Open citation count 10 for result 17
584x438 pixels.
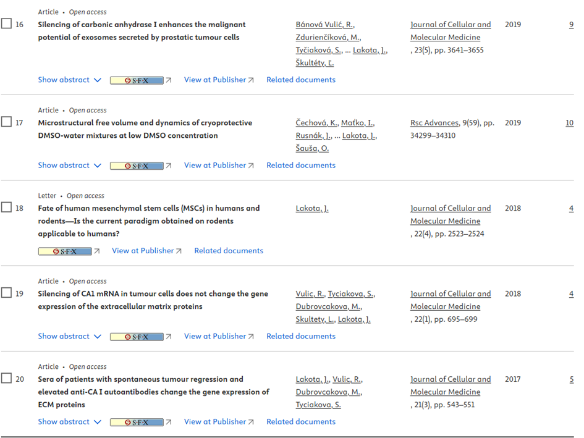569,123
